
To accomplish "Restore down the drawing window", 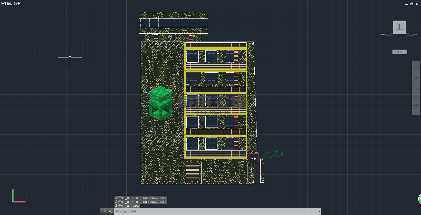I will (x=412, y=4).
